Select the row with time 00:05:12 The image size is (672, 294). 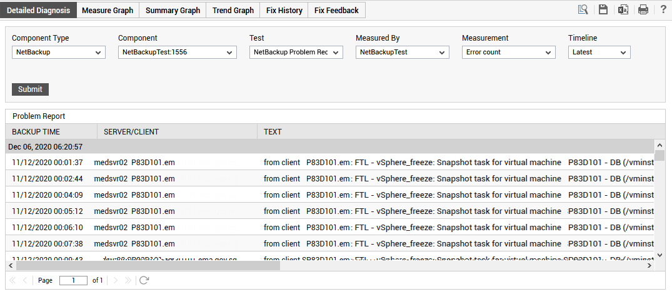(330, 211)
